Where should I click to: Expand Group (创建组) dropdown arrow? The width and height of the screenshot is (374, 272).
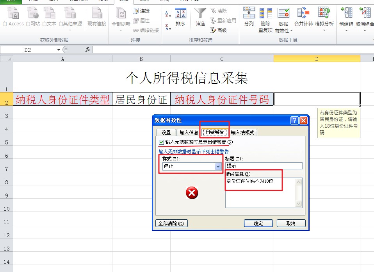coord(346,30)
